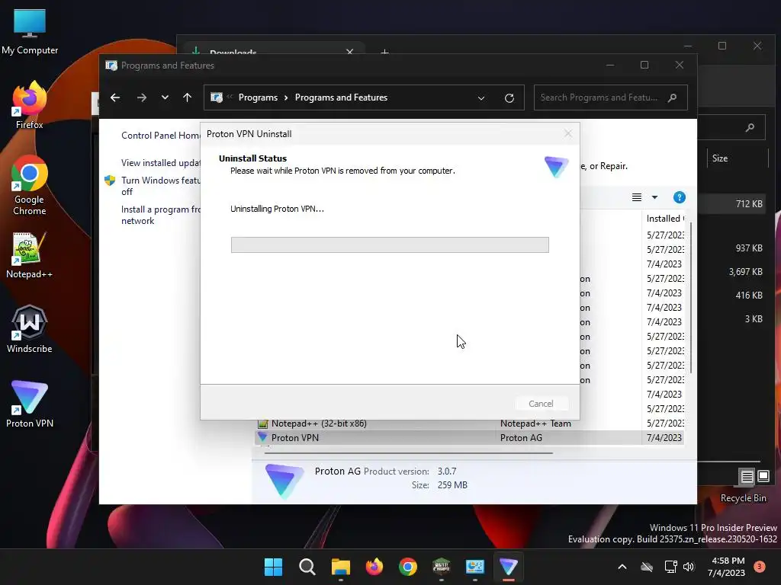This screenshot has width=781, height=585.
Task: Open My Computer desktop icon
Action: pyautogui.click(x=30, y=32)
